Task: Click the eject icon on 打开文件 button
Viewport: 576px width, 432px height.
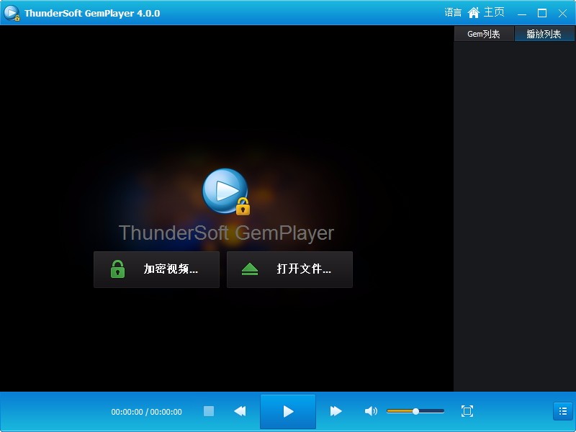Action: click(248, 269)
